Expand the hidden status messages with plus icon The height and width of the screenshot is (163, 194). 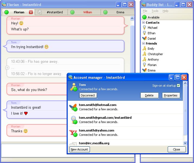pyautogui.click(x=7, y=68)
